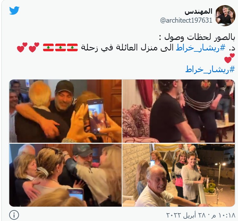Click the heart emoji below the tweet text
The image size is (238, 221).
coord(229,58)
